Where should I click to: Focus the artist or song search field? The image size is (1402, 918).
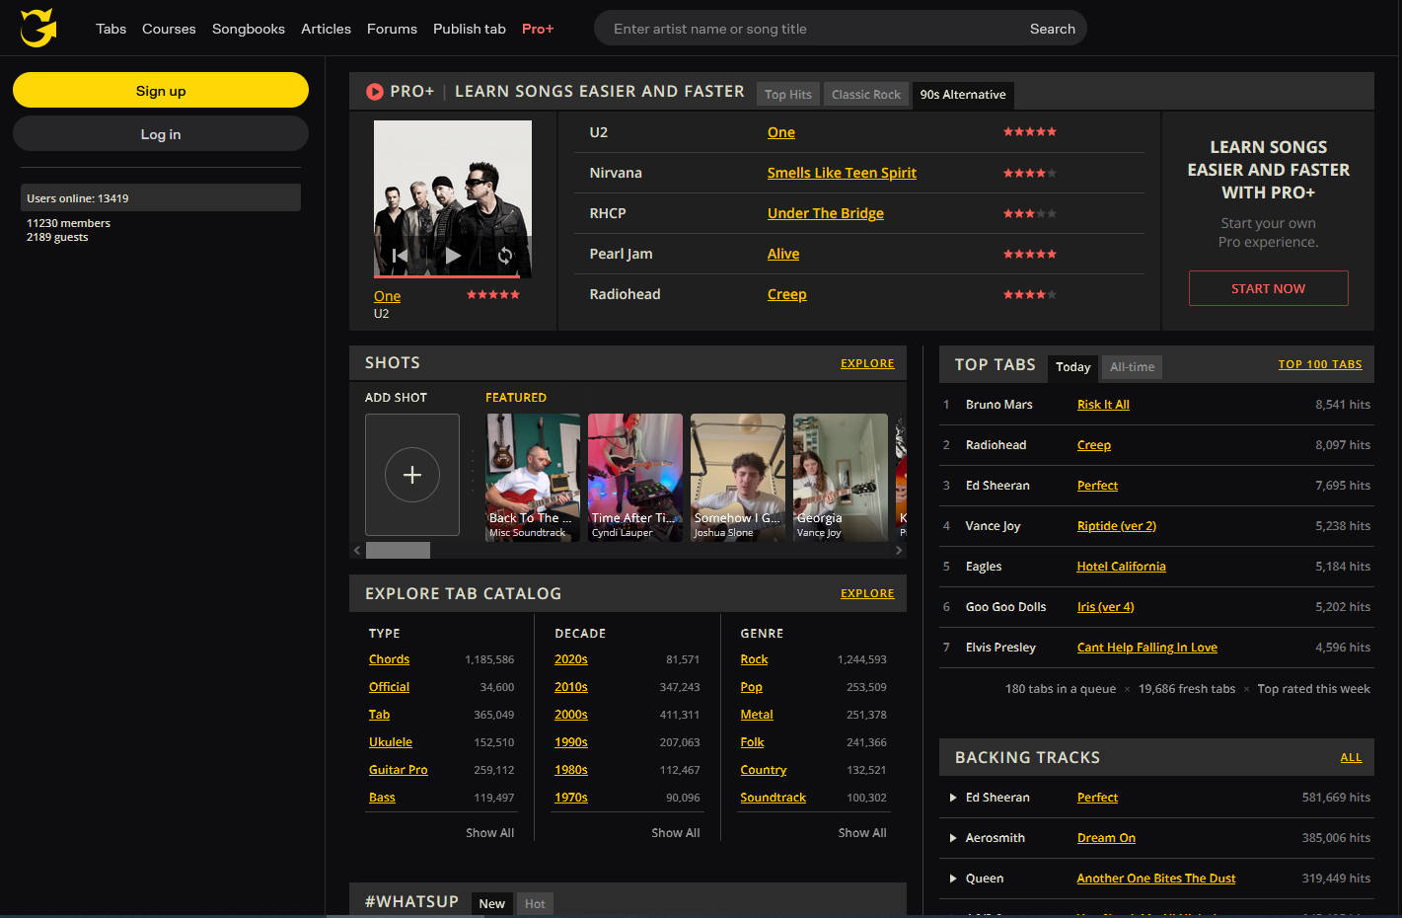(x=809, y=29)
